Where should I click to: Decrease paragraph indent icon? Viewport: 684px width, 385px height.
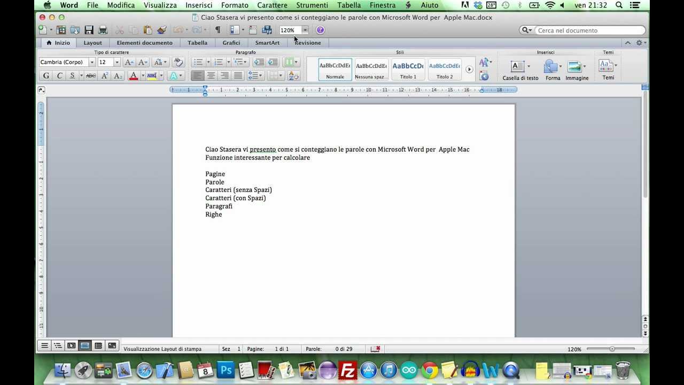click(259, 62)
